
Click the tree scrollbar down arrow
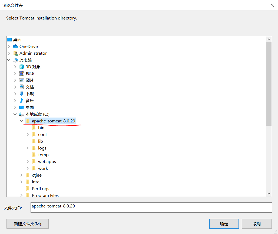[x=269, y=194]
